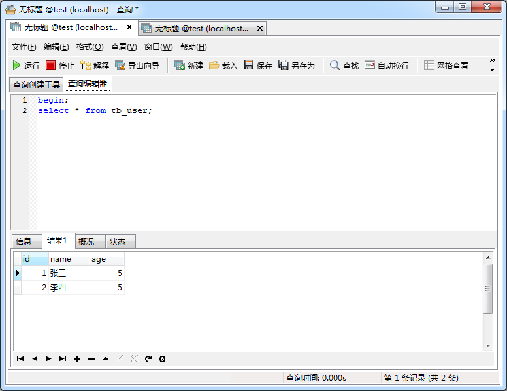
Task: Click the results vertical scrollbar thumb
Action: (x=487, y=288)
